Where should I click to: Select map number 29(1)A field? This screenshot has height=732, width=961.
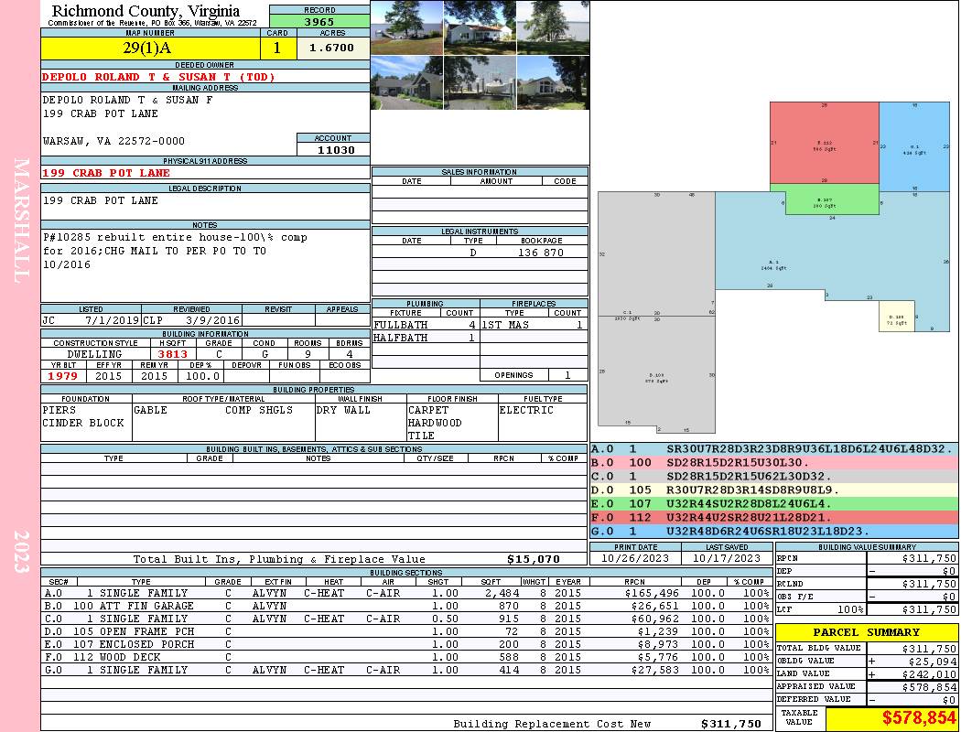pyautogui.click(x=151, y=48)
